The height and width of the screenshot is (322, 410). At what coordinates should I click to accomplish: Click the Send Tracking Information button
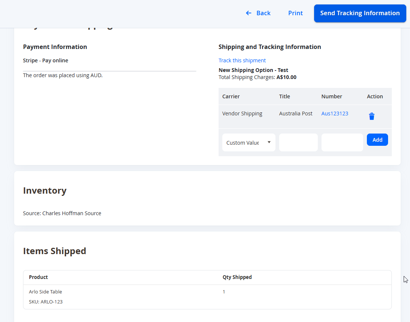coord(360,13)
